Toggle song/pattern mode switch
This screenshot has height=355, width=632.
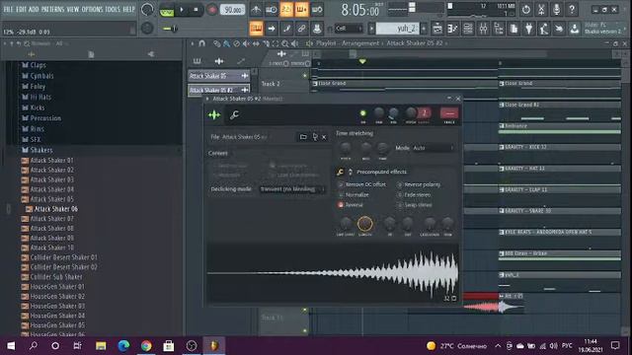[167, 10]
